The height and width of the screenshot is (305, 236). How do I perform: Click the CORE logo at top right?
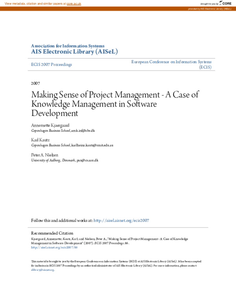[x=225, y=3]
